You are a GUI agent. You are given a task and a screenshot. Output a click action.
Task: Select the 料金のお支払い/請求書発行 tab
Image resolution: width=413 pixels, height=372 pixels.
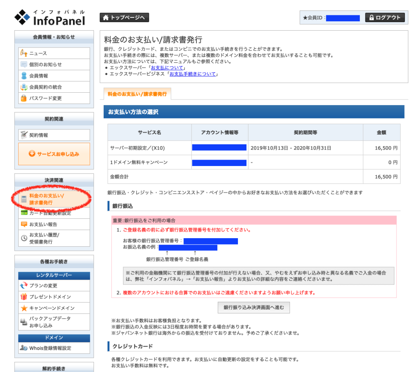[137, 94]
